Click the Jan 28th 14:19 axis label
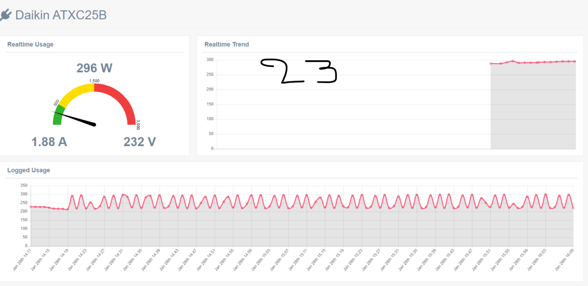Screen dimensions: 588x286 [x=59, y=260]
